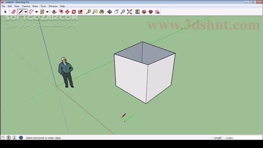Expand the Line tool dropdown arrow
Screen dimensions: 263x148
tap(26, 12)
